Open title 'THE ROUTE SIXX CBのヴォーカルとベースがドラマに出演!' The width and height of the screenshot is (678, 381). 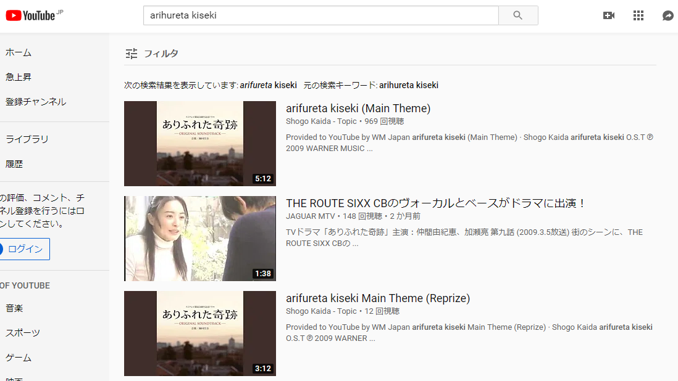(x=436, y=203)
